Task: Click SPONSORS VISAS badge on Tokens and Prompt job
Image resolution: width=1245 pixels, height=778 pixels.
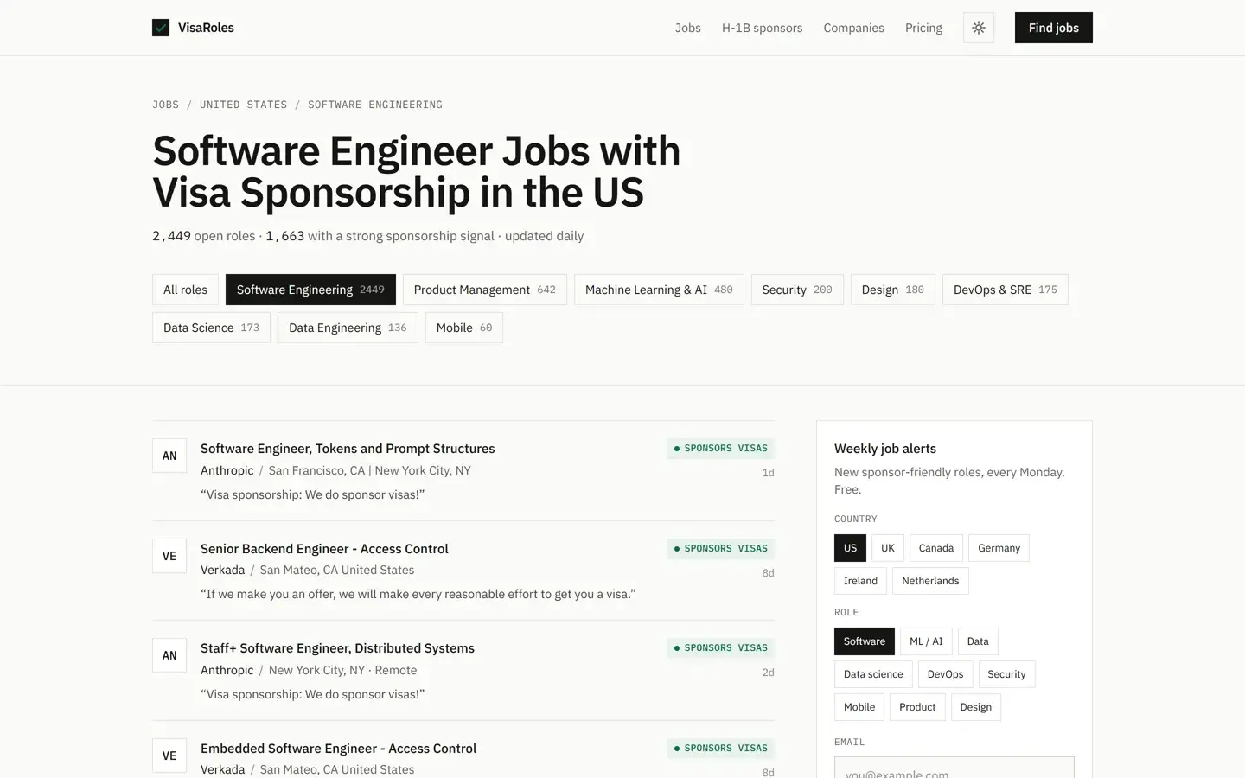Action: (721, 449)
